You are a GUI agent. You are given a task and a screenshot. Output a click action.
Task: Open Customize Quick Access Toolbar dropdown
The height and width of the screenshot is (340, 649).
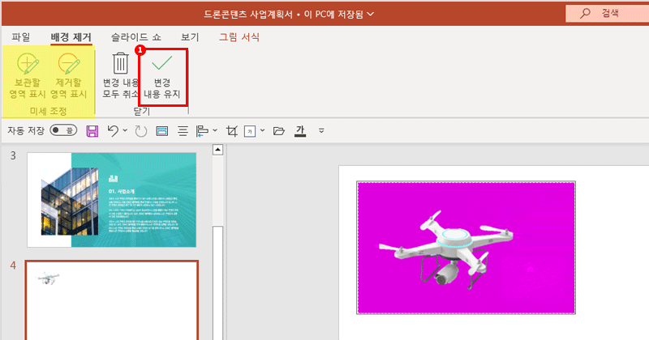321,130
